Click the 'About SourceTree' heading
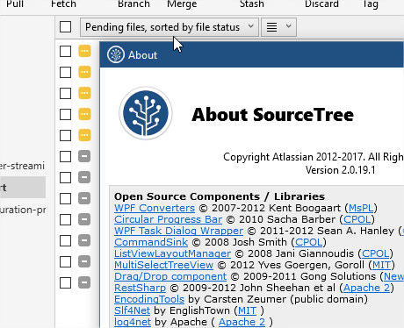 point(272,115)
